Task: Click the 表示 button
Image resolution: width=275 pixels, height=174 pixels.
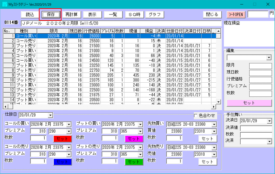Action: coord(92,14)
